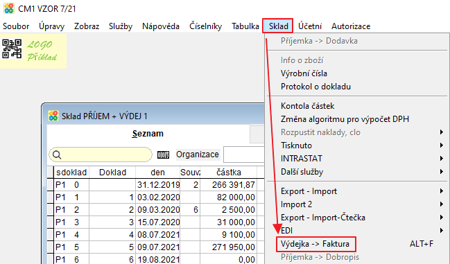Click the částka column header
The width and height of the screenshot is (450, 264).
[x=228, y=173]
